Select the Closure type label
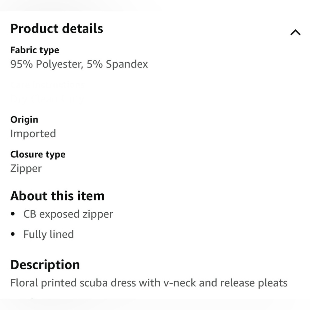This screenshot has width=310, height=310. click(x=38, y=154)
